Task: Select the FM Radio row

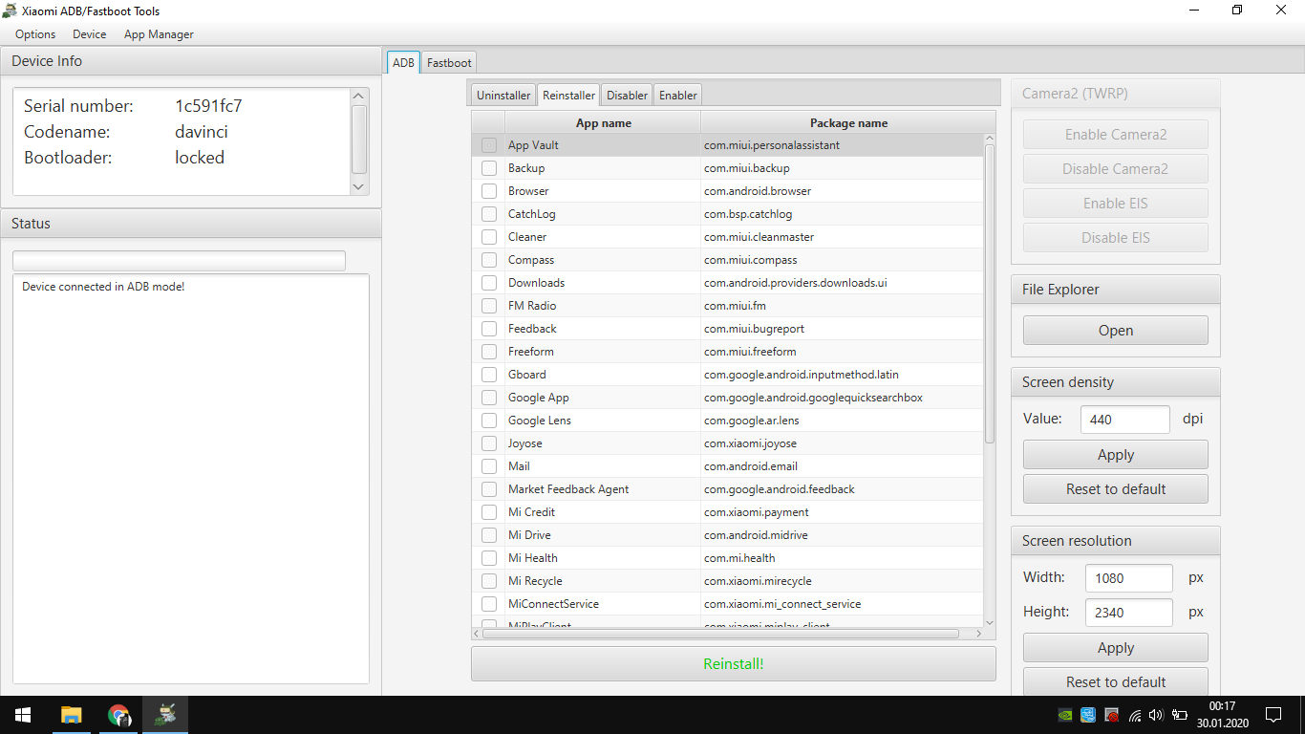Action: [x=727, y=306]
